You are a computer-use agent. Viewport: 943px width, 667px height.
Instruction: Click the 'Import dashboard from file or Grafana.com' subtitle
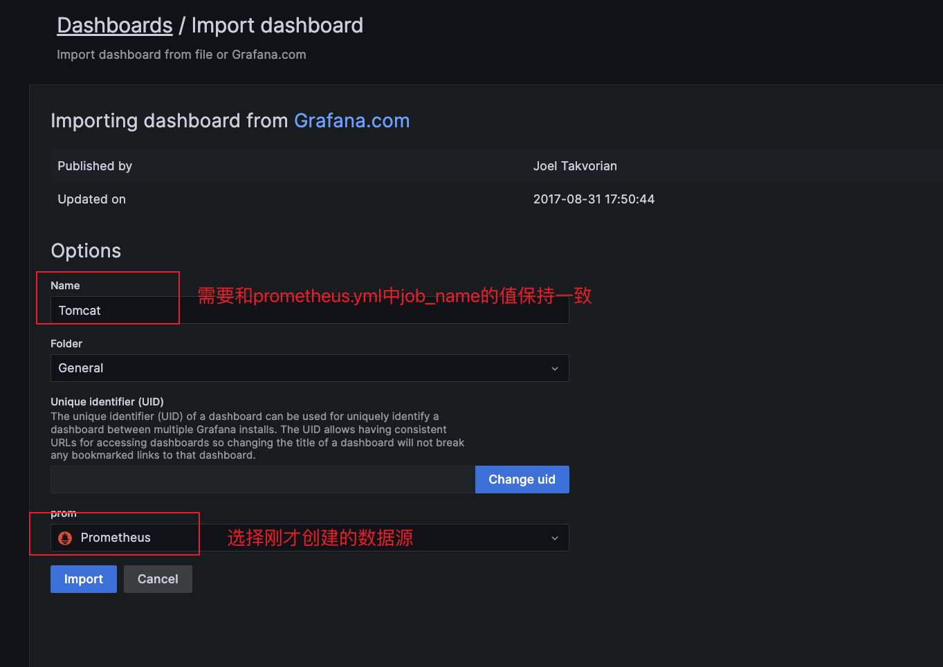(181, 55)
